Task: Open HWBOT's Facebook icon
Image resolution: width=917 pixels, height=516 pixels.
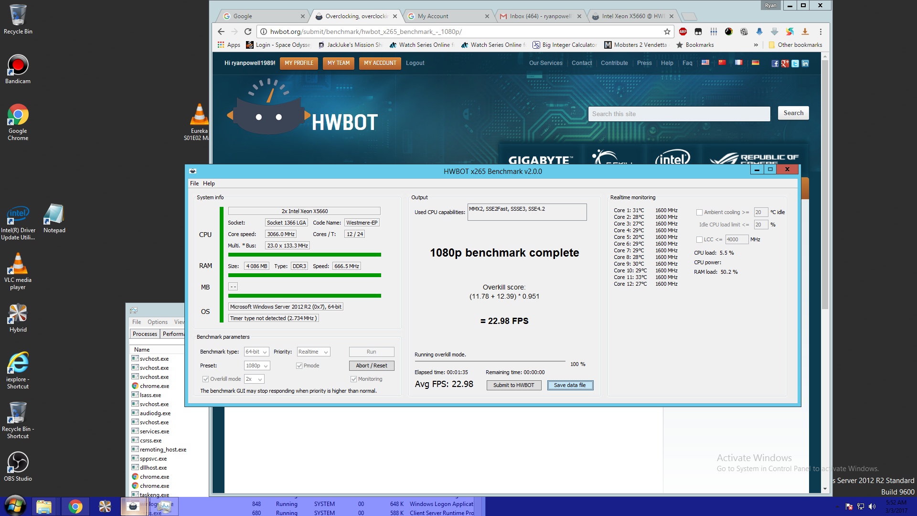Action: coord(775,63)
